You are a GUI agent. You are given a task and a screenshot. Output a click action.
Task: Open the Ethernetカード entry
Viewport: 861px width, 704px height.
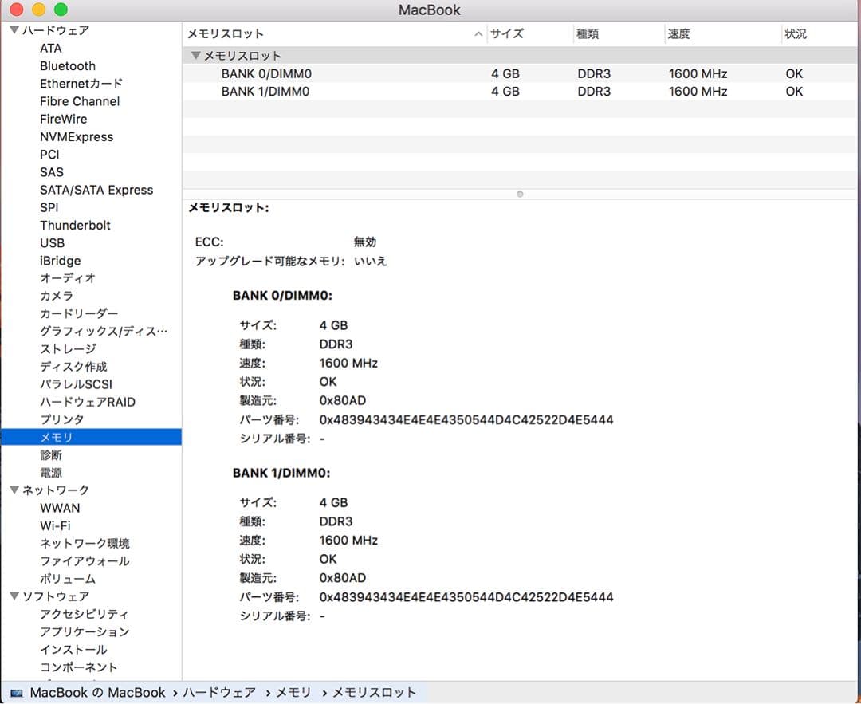[81, 84]
